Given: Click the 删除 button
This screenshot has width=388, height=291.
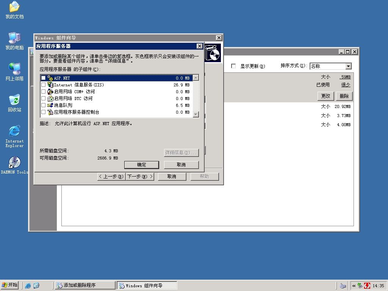Looking at the screenshot, I should [x=344, y=96].
